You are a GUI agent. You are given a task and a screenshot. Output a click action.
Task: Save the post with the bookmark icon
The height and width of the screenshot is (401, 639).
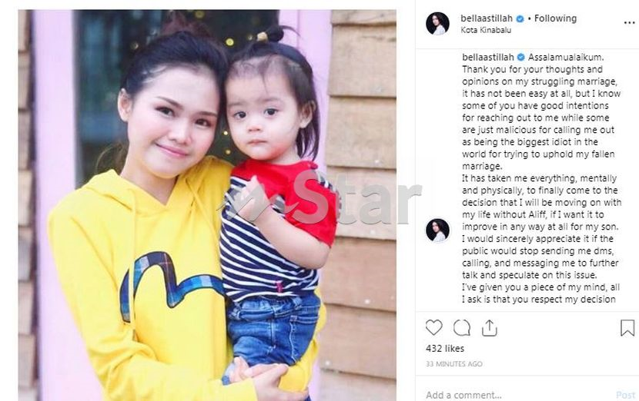pyautogui.click(x=627, y=328)
